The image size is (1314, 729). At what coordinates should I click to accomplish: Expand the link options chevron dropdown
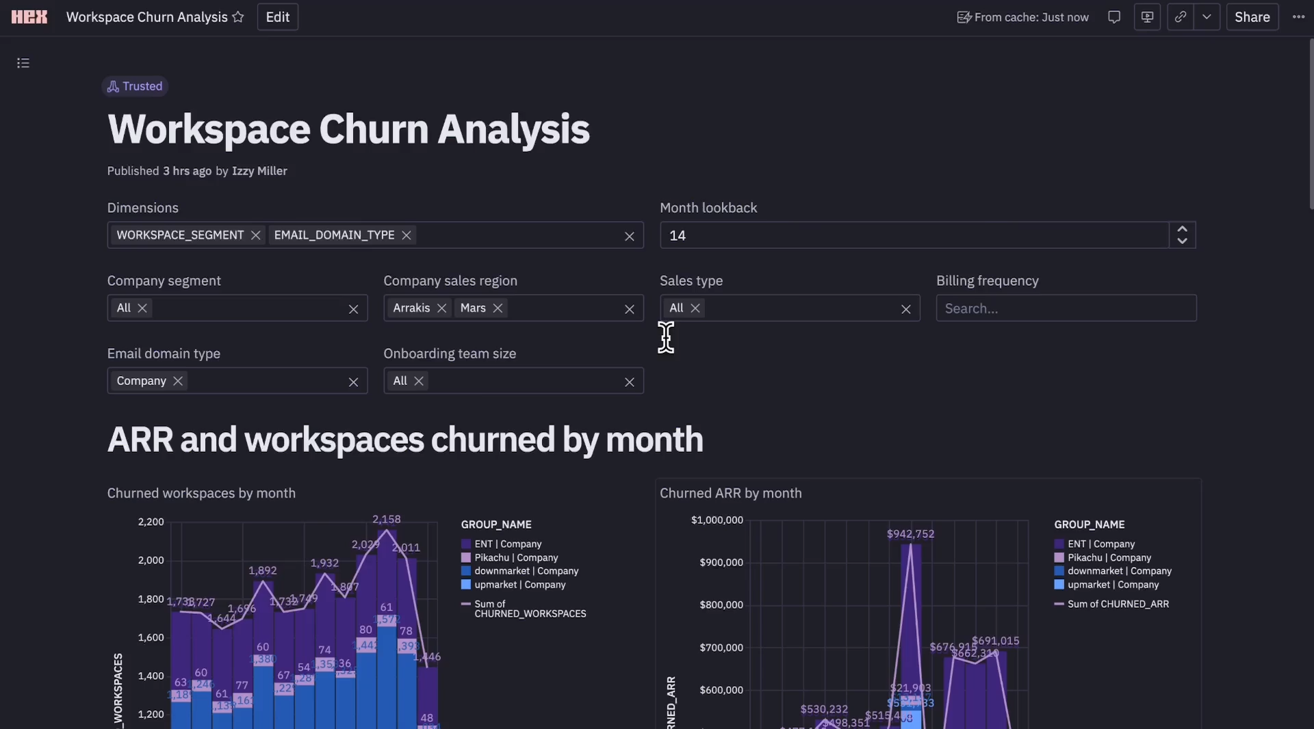click(1207, 17)
